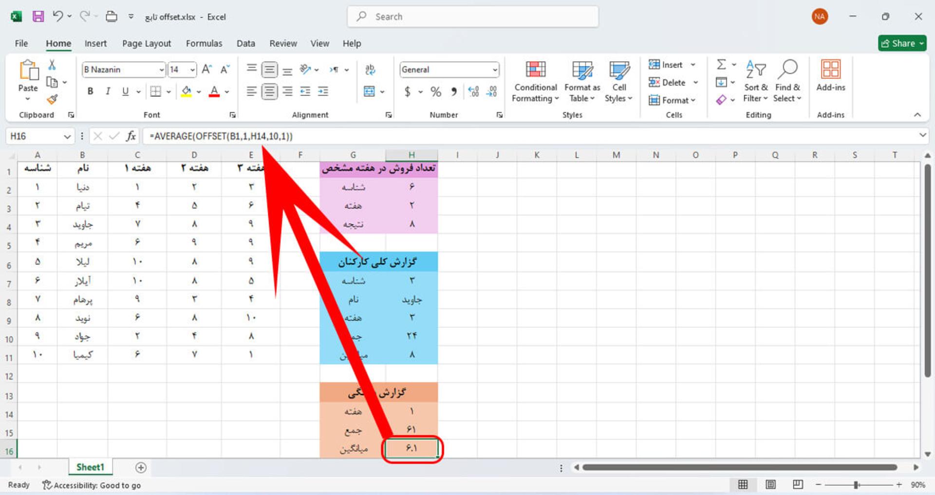Click the Paste clipboard icon
The height and width of the screenshot is (495, 935).
28,70
